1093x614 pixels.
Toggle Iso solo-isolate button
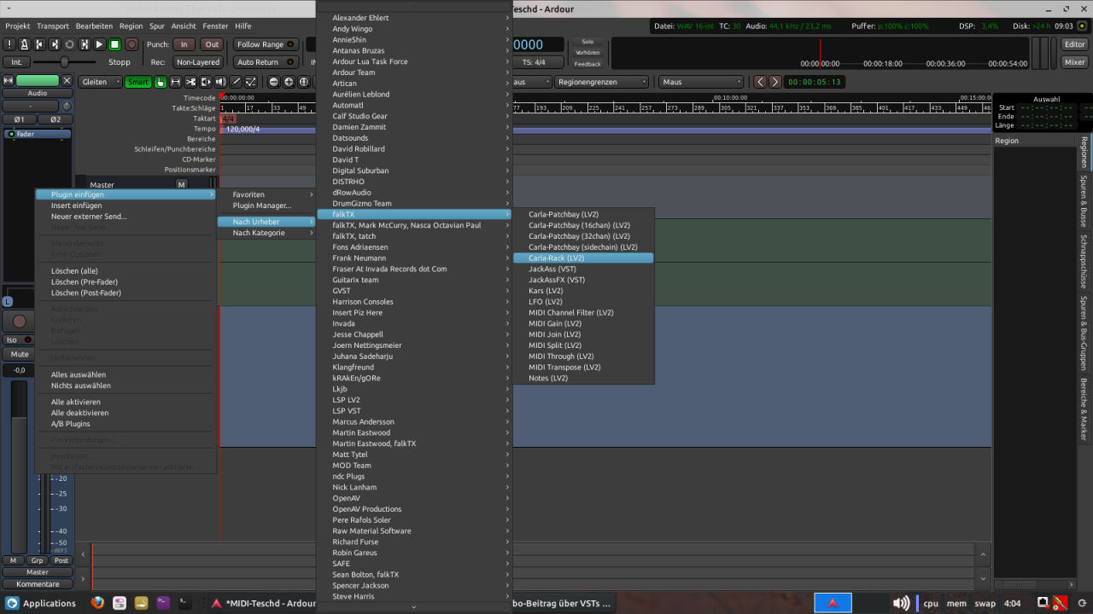17,339
